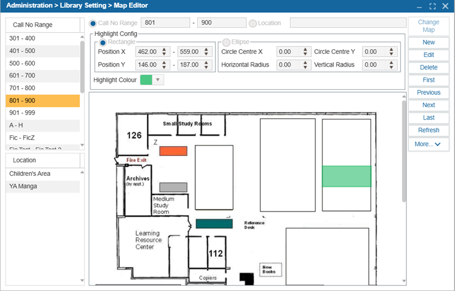Select the 500 - 600 call number range

(42, 64)
